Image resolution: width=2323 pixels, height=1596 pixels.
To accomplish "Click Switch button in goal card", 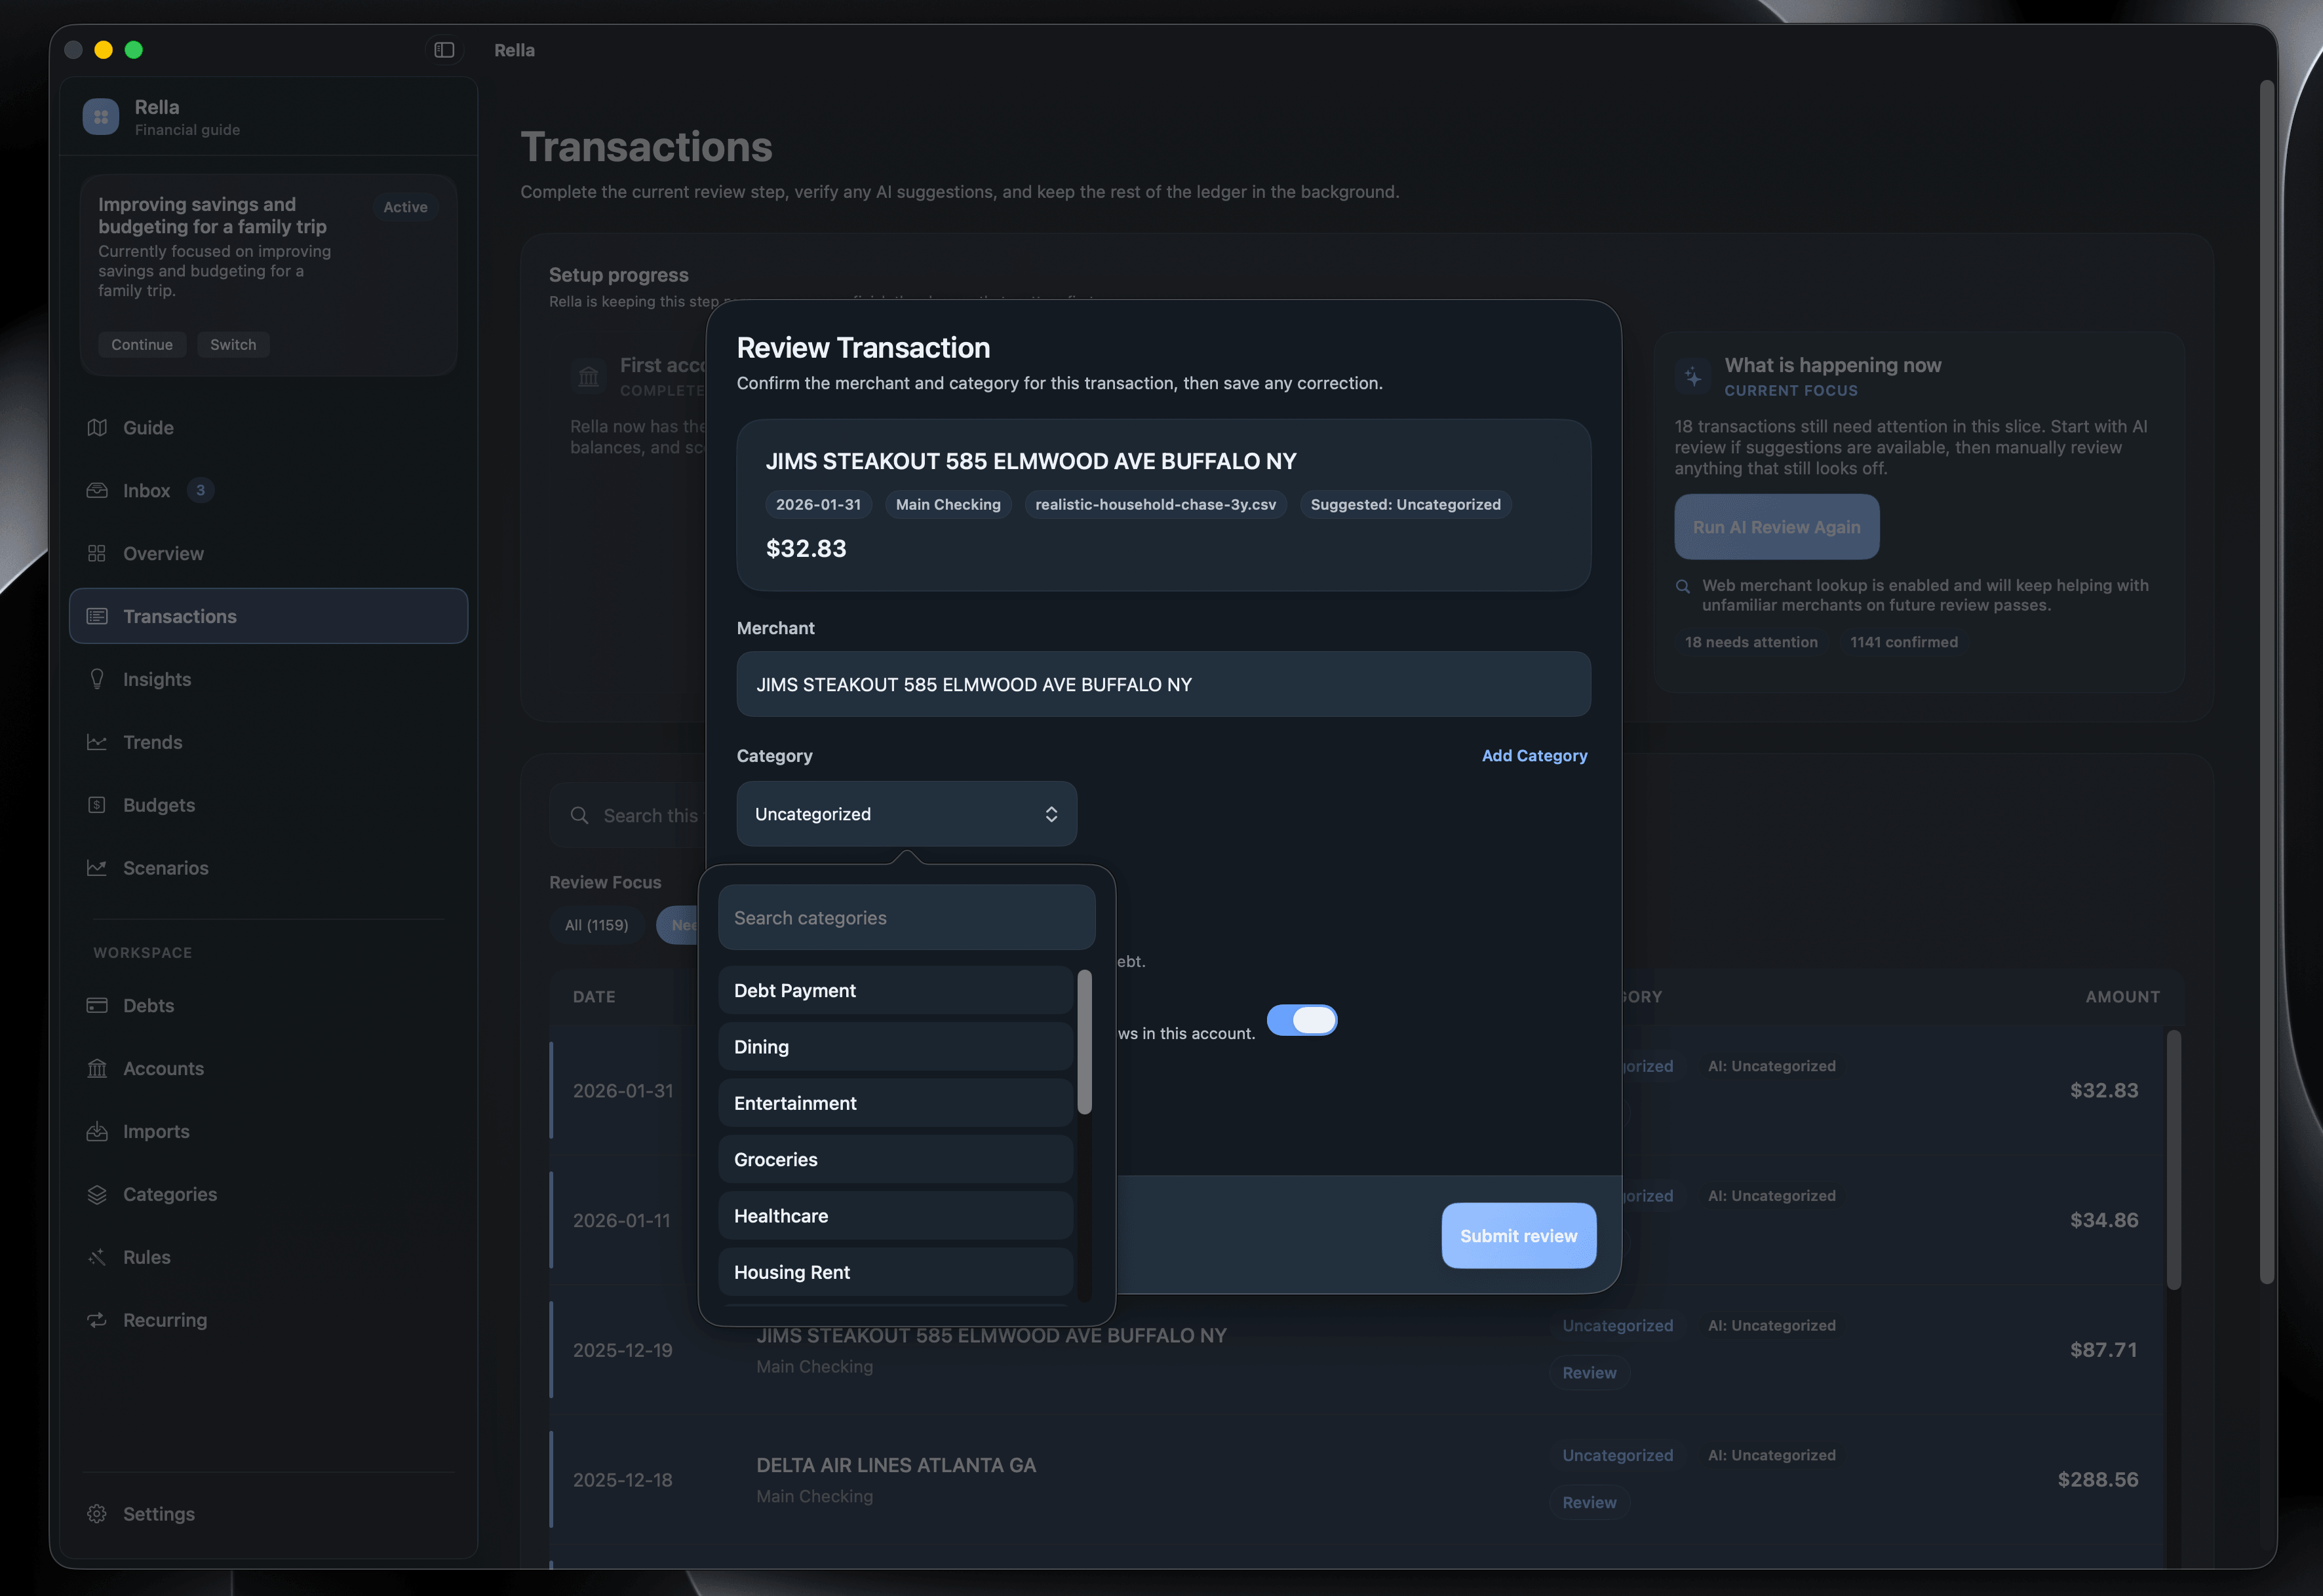I will click(233, 345).
